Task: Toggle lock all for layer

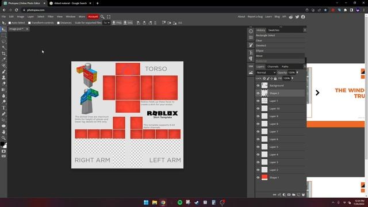Action: (275, 78)
